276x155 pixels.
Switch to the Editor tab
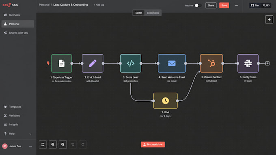(139, 13)
